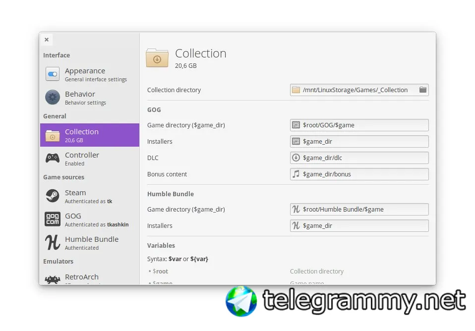Open the GOG game source settings
The width and height of the screenshot is (475, 331).
[x=90, y=220]
